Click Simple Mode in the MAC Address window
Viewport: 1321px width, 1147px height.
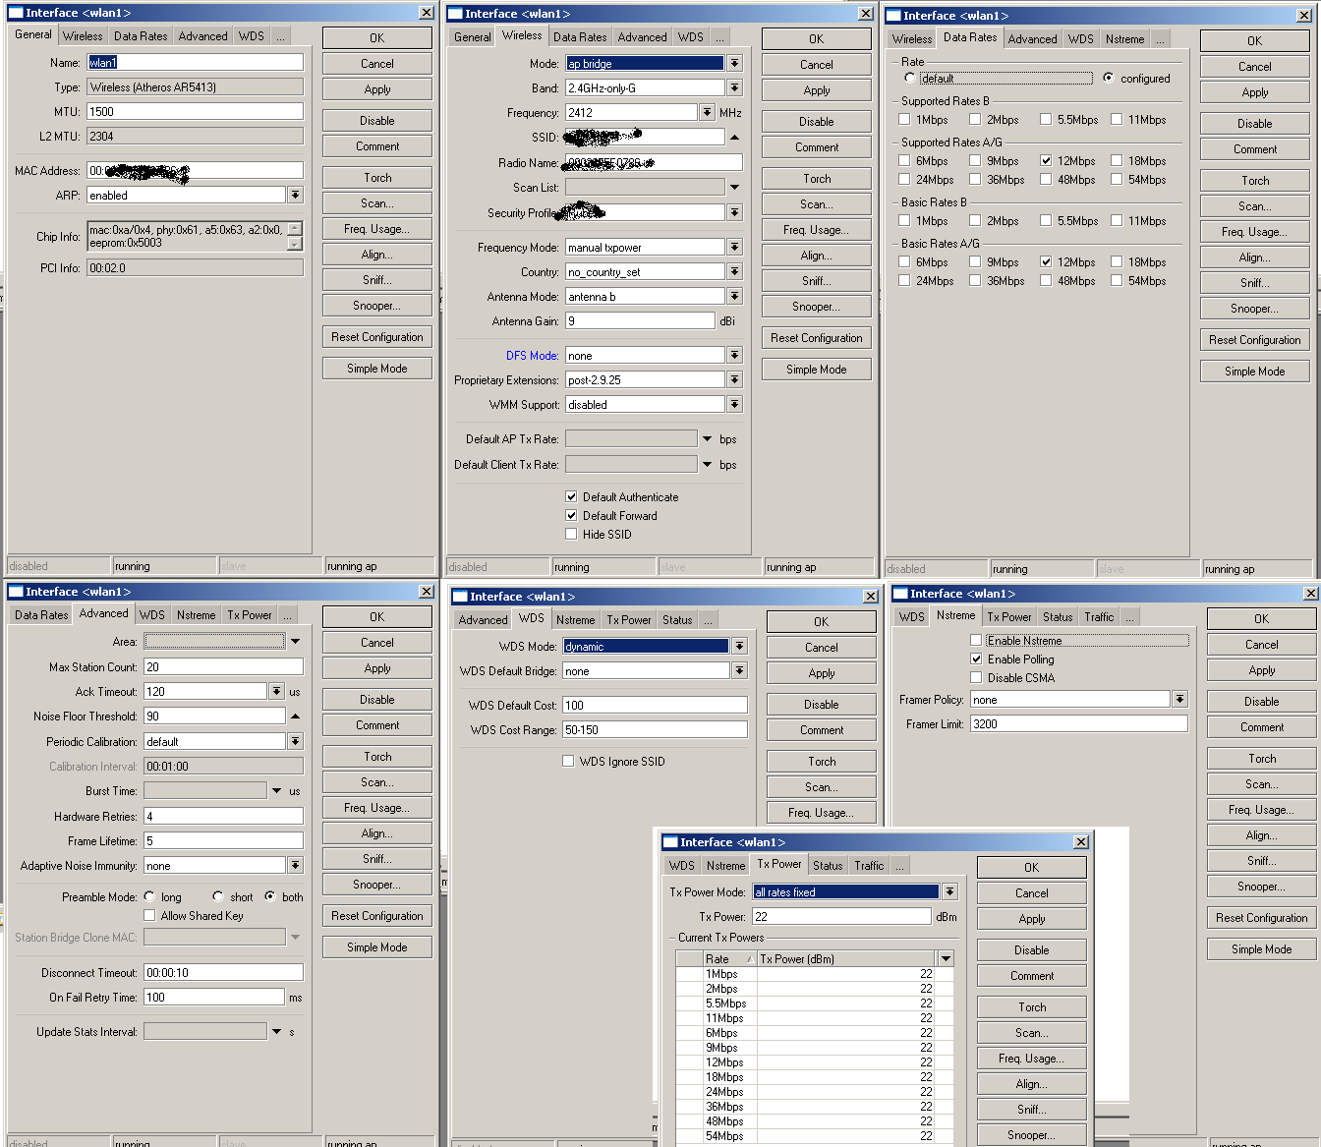coord(377,369)
